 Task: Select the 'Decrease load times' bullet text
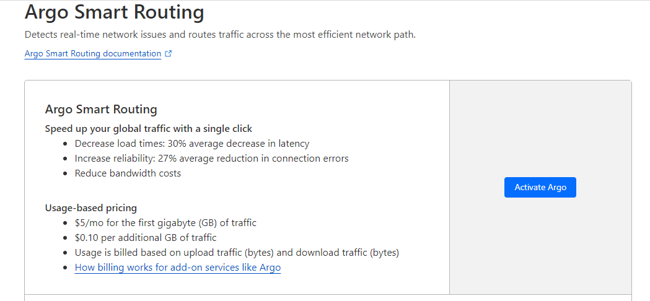click(192, 144)
